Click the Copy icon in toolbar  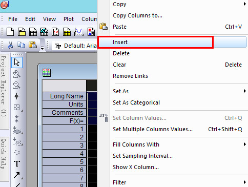point(21,45)
